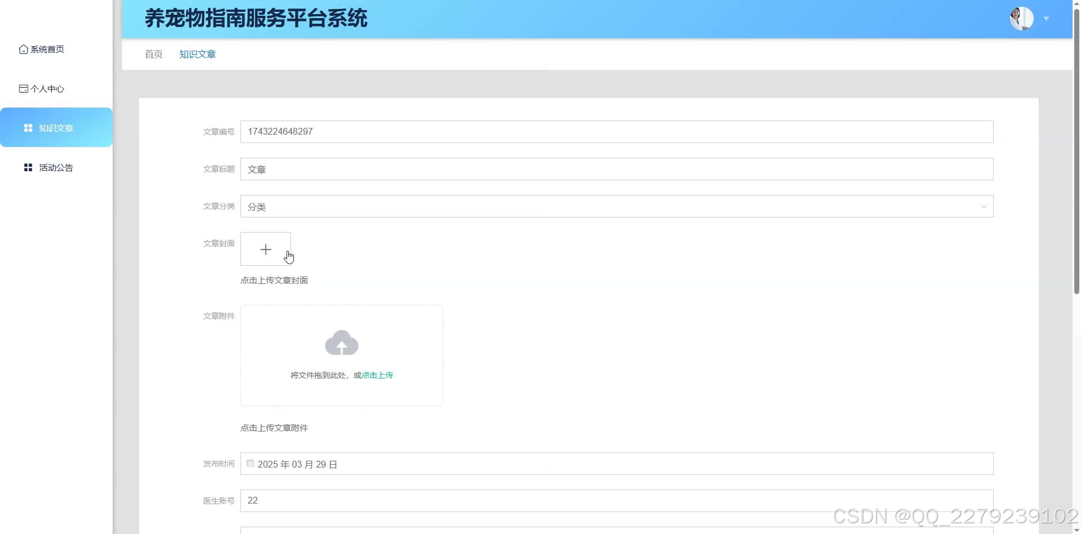Focus the 文章标题 input field
This screenshot has width=1081, height=534.
click(617, 169)
